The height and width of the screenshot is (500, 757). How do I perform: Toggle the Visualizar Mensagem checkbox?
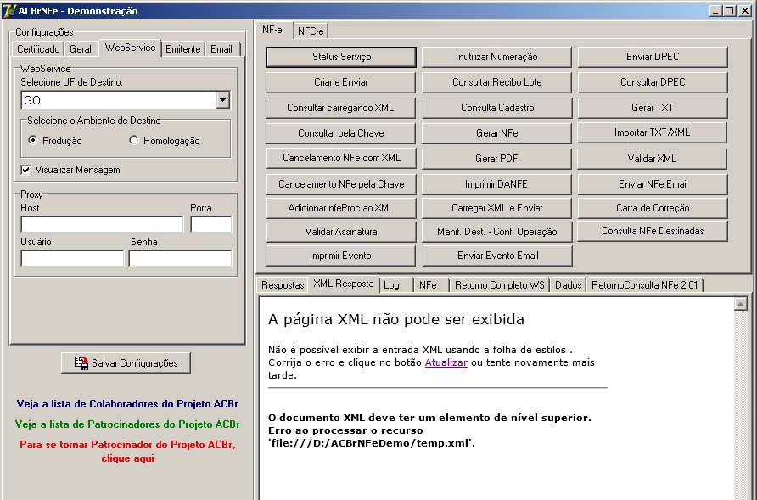[25, 170]
